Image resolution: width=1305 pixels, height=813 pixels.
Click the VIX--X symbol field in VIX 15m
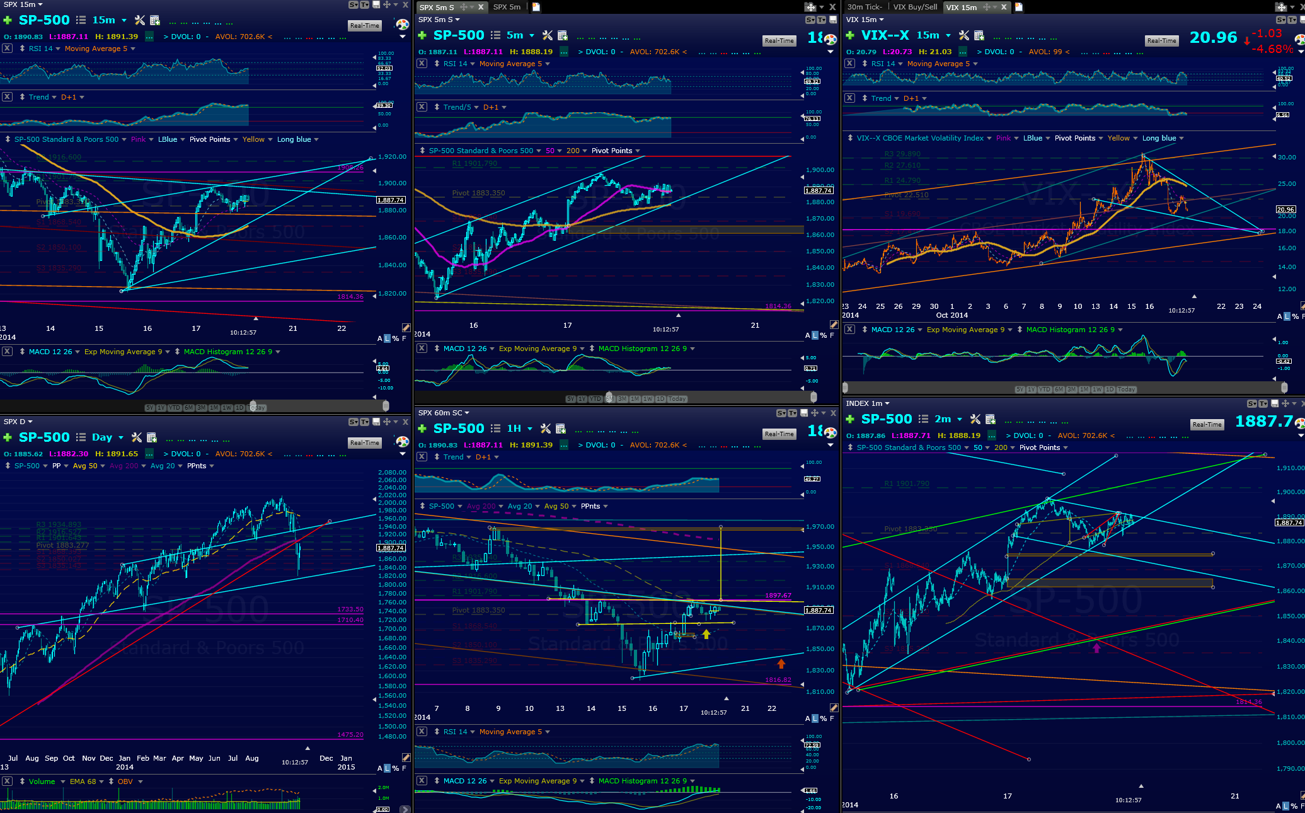885,35
